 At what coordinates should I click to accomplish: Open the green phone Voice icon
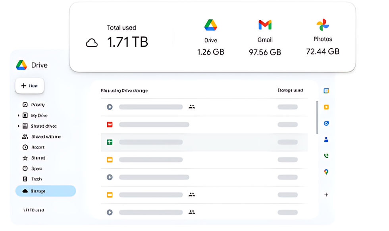tap(326, 156)
